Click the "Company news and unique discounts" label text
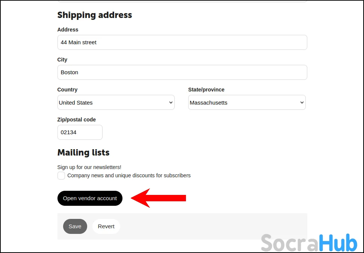This screenshot has height=253, width=364. coord(129,175)
